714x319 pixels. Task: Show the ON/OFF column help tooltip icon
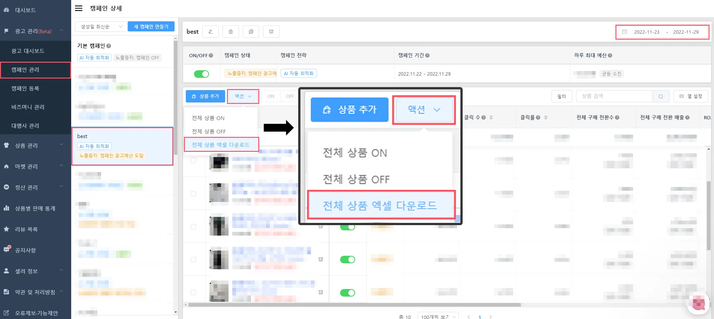[211, 55]
